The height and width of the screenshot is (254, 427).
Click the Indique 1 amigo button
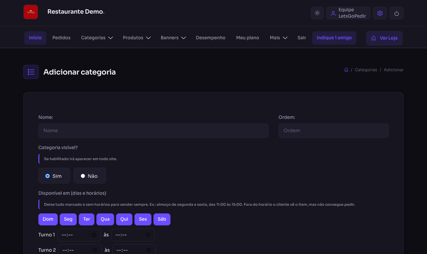(x=334, y=38)
